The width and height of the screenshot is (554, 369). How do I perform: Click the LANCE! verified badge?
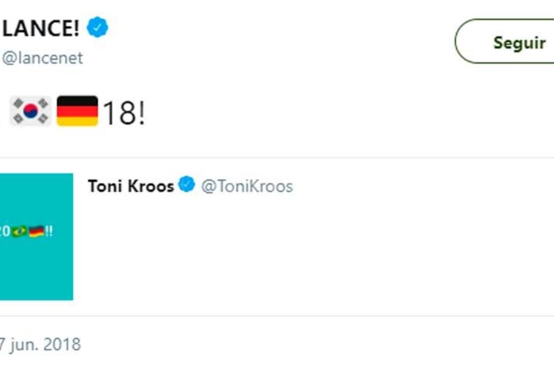97,28
